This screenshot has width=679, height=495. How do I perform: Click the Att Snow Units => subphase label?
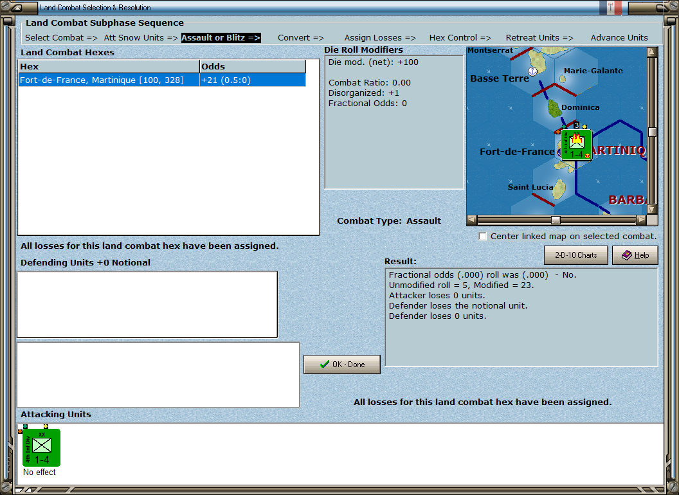coord(141,38)
